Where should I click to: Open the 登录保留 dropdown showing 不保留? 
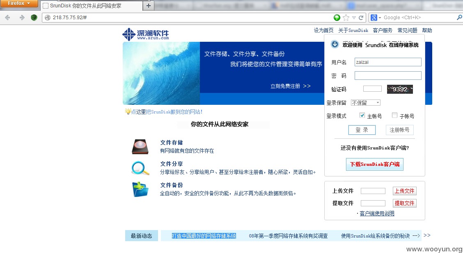click(366, 102)
